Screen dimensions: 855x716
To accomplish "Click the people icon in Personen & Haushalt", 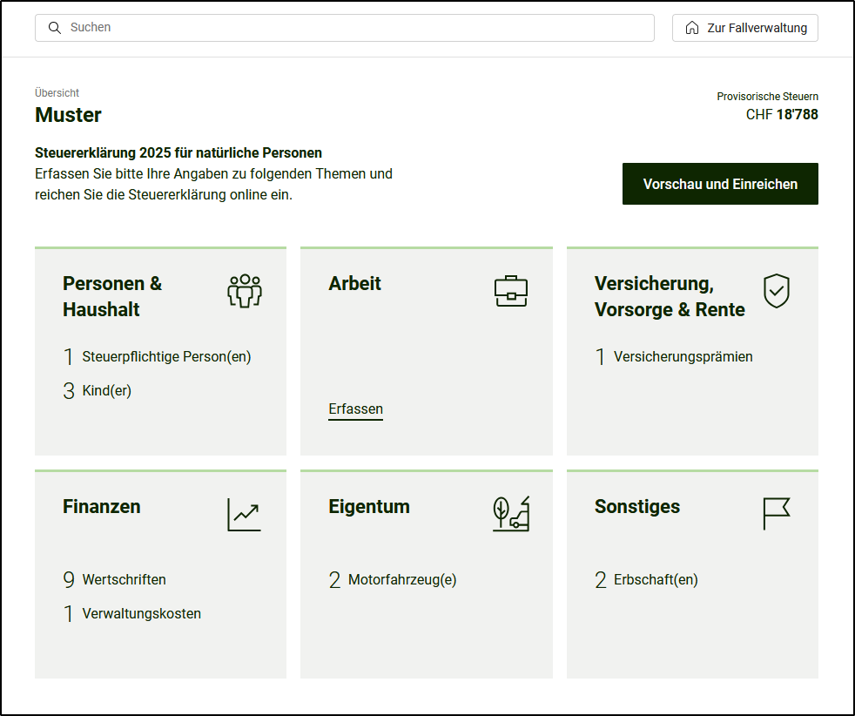I will [x=244, y=291].
